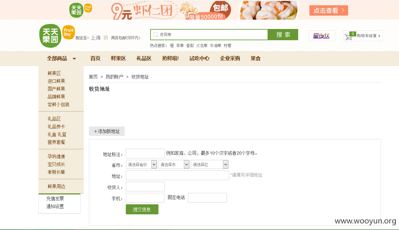Open 礼品区 in navigation bar
This screenshot has height=230, width=399.
click(144, 58)
